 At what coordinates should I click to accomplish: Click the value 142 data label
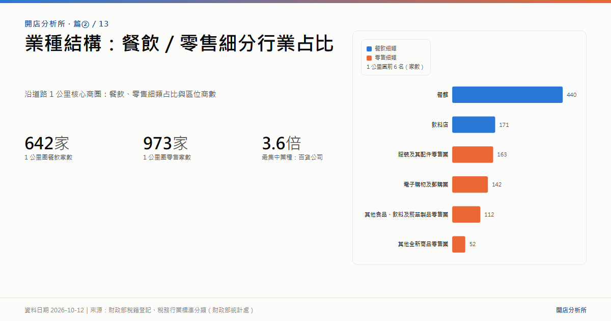496,184
